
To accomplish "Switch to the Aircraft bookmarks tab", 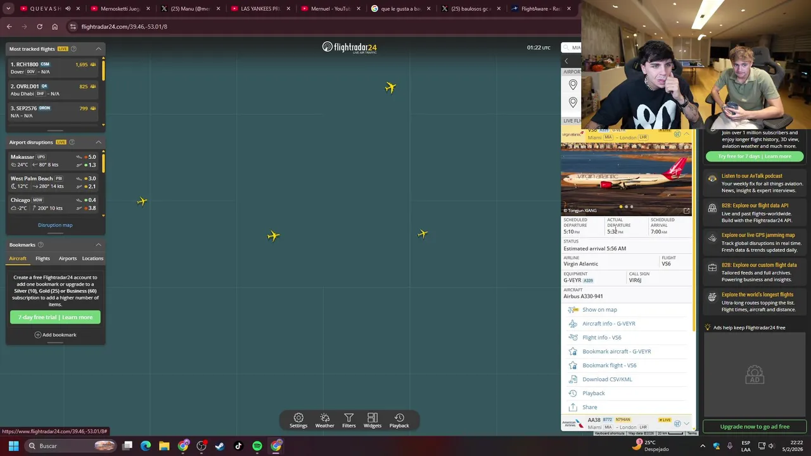I will (18, 258).
